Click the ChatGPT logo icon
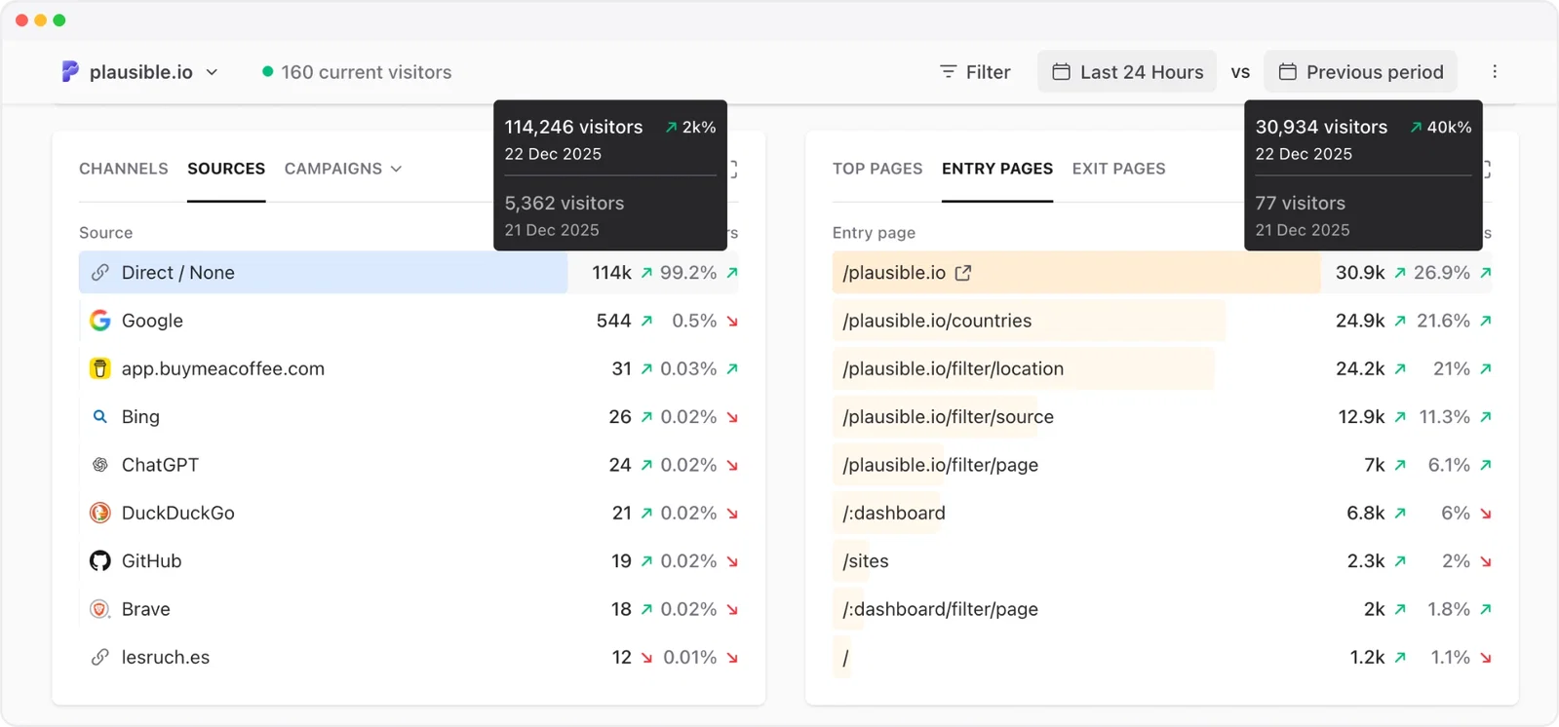 [x=99, y=465]
